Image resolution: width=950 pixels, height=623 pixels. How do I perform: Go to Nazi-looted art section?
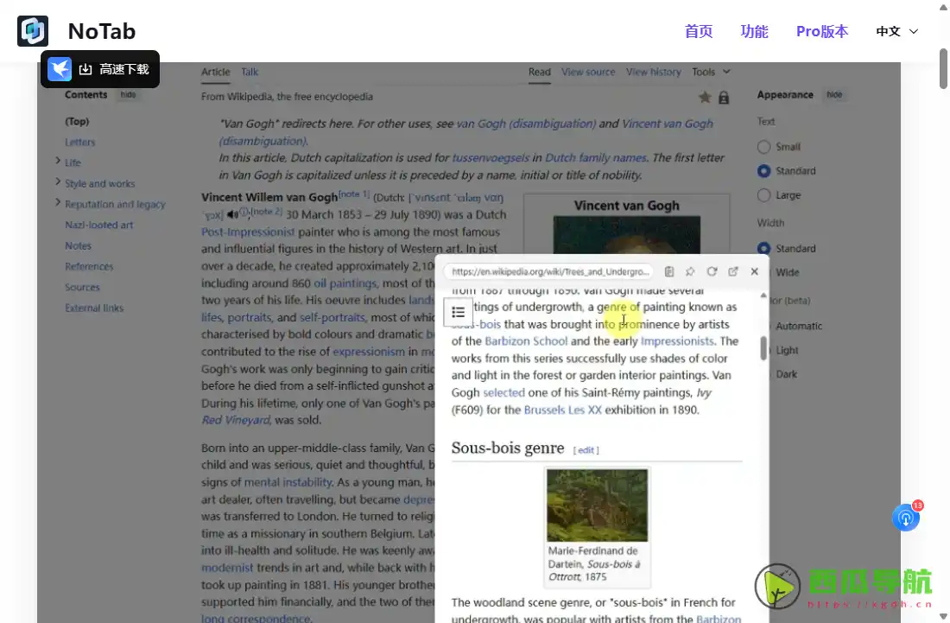coord(99,225)
